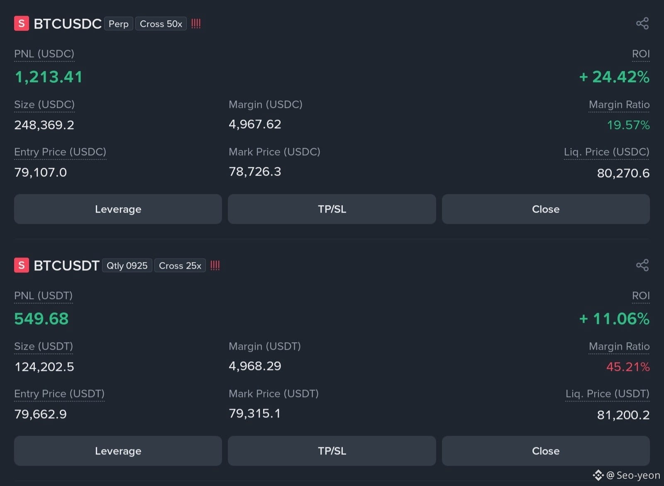Click the Binance logo near Seo-yeon watermark

[x=598, y=475]
